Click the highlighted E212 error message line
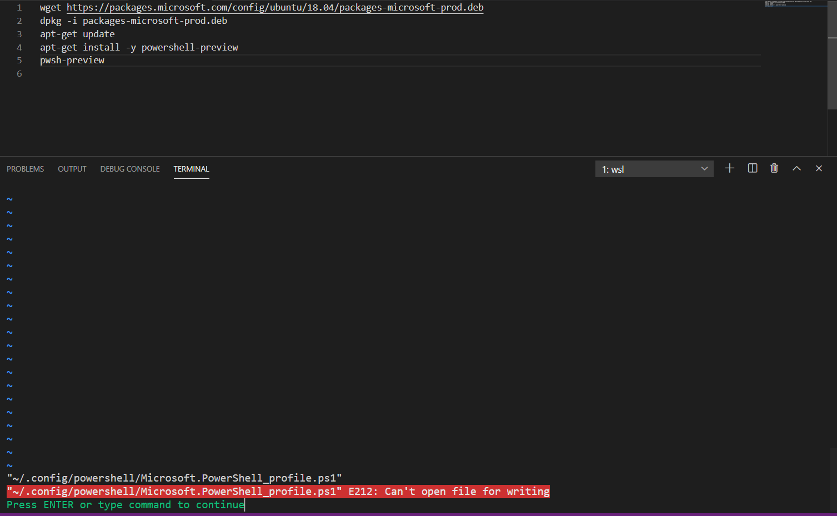 [278, 491]
